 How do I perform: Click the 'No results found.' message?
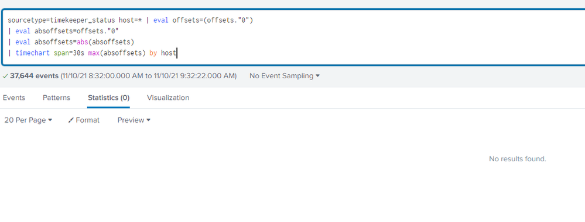518,159
